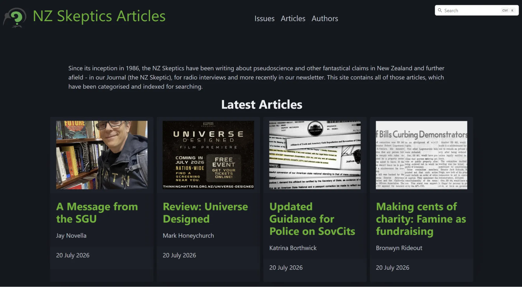
Task: Open article A Message from the SGU
Action: (x=97, y=213)
